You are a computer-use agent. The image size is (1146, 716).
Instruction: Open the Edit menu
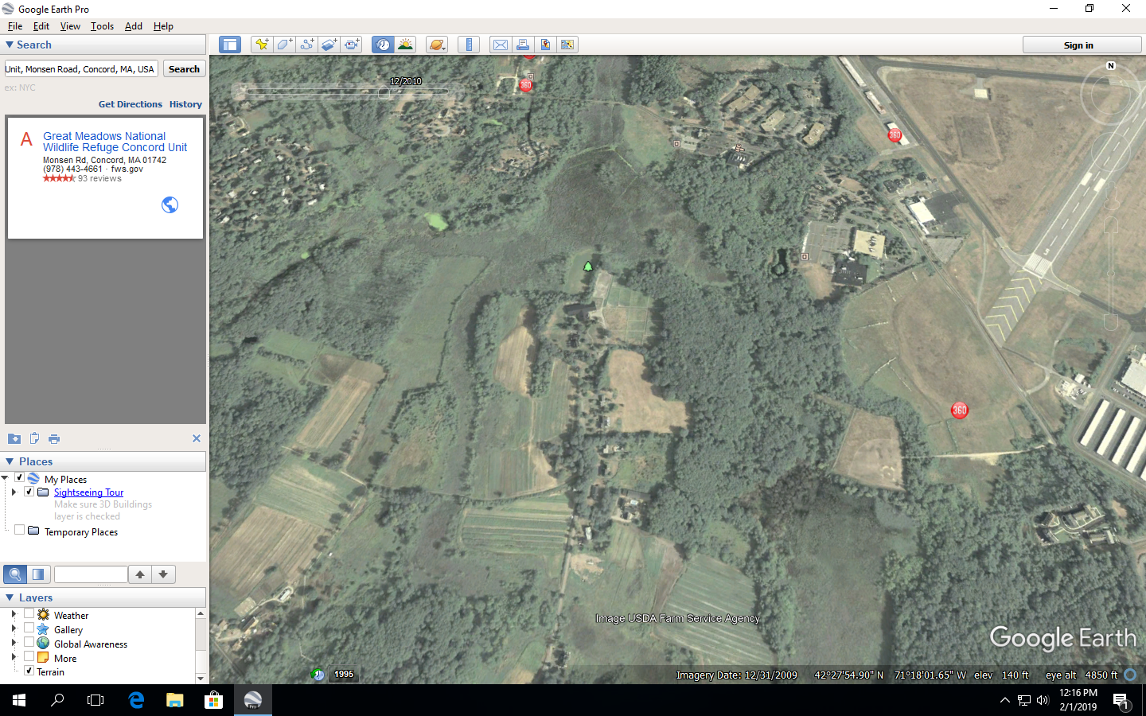[41, 26]
